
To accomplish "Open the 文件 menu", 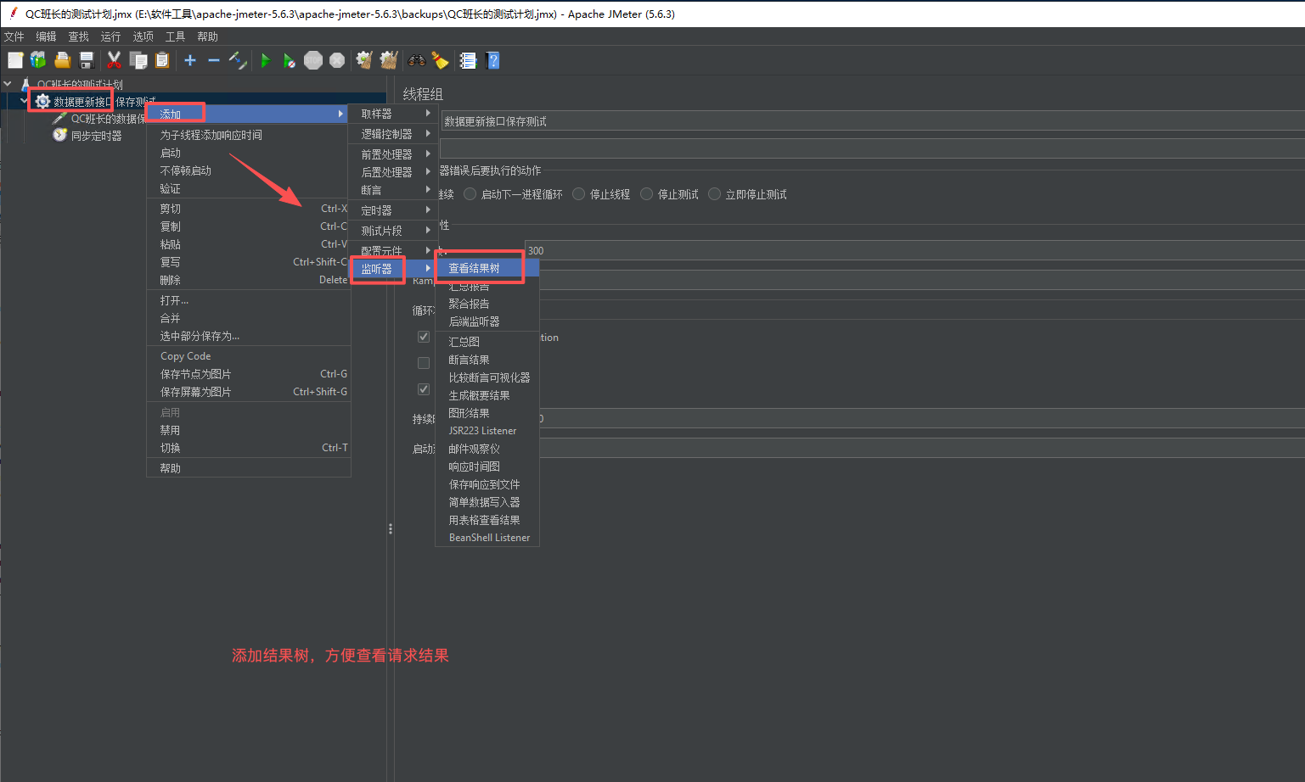I will pyautogui.click(x=14, y=36).
